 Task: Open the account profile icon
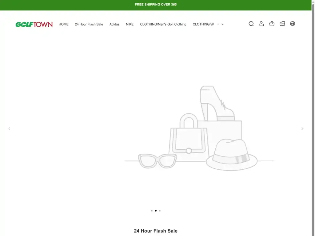pyautogui.click(x=261, y=24)
